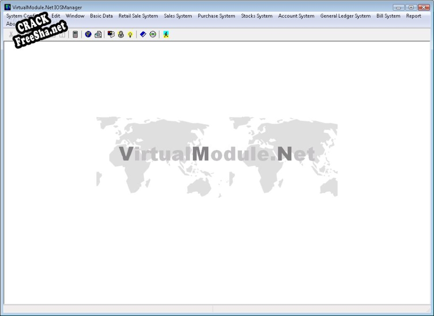The image size is (434, 316).
Task: Open the Account System menu
Action: 296,16
